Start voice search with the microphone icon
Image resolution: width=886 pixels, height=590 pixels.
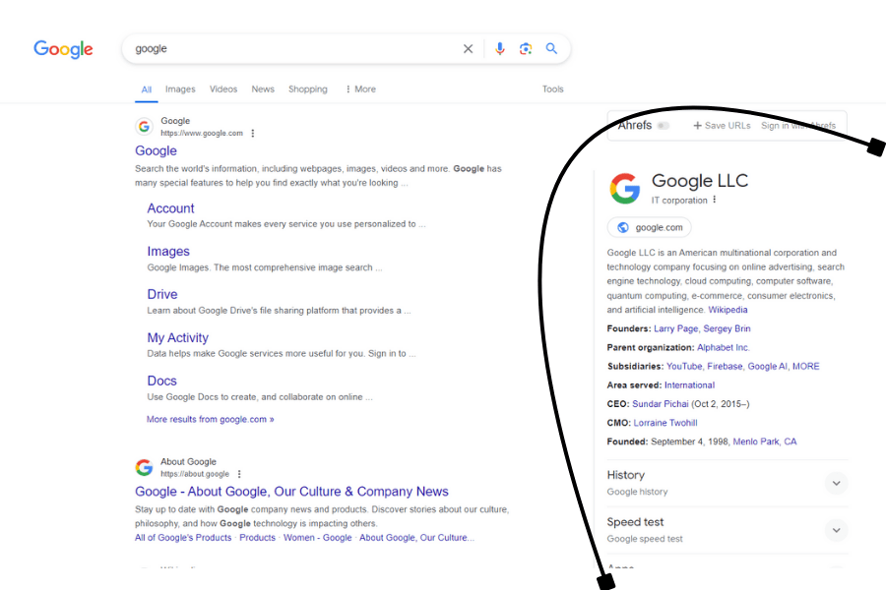[x=499, y=49]
